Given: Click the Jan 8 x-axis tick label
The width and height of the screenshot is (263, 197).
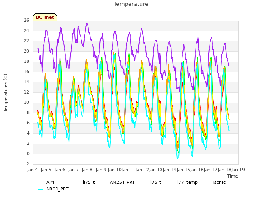Looking at the screenshot, I should 87,170.
